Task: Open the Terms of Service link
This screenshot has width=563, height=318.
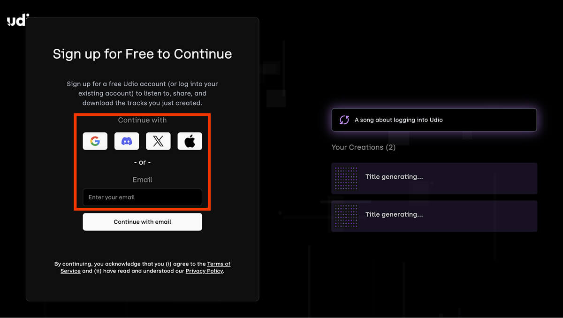Action: (145, 267)
